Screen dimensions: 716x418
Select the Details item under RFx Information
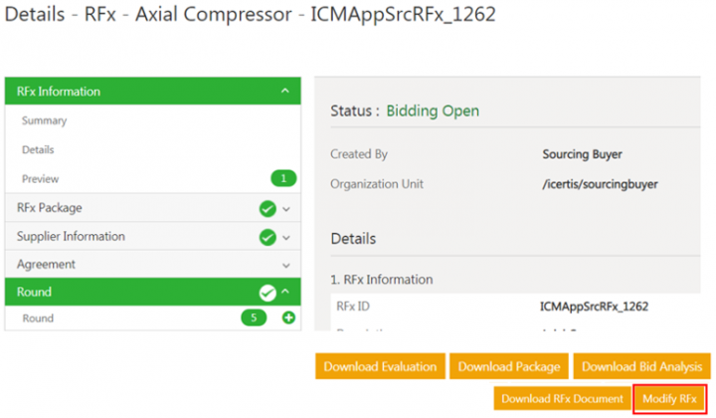[x=38, y=150]
